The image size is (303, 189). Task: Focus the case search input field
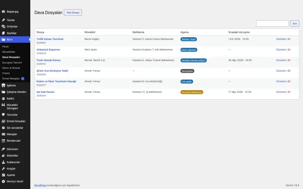point(272,24)
